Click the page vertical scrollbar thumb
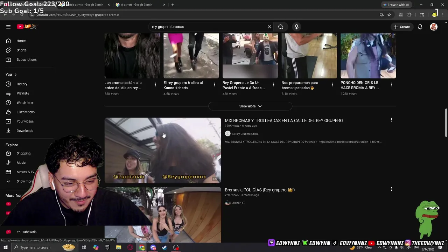The width and height of the screenshot is (448, 252). coord(446,123)
